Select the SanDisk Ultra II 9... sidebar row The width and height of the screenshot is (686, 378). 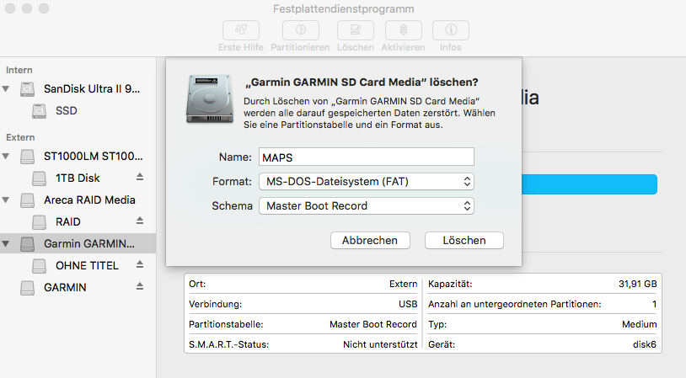point(78,89)
